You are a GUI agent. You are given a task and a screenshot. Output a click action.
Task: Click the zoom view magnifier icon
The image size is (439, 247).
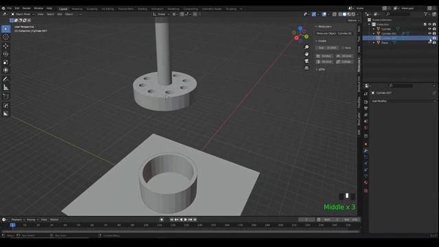307,47
